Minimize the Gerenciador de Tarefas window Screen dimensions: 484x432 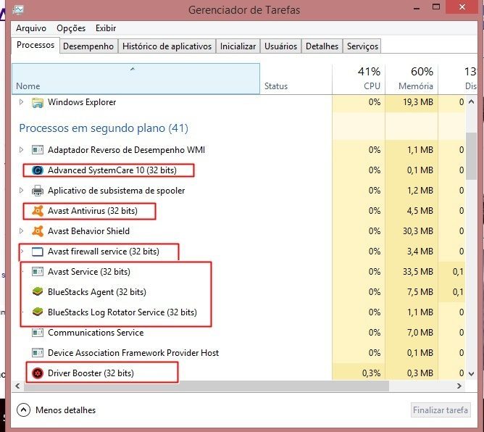[x=417, y=7]
